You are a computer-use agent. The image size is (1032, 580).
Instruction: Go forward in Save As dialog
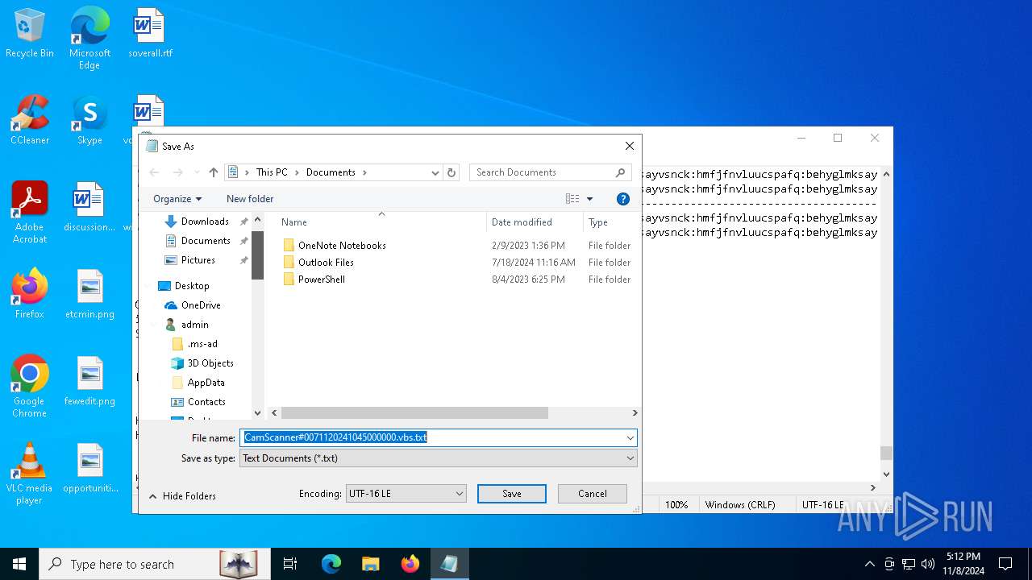(x=178, y=172)
